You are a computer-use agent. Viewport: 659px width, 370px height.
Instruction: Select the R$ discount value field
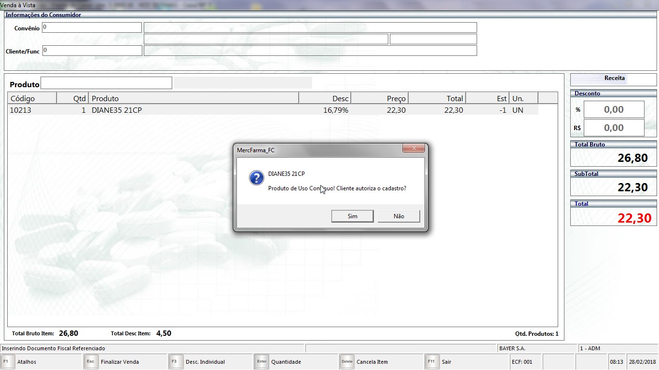614,128
